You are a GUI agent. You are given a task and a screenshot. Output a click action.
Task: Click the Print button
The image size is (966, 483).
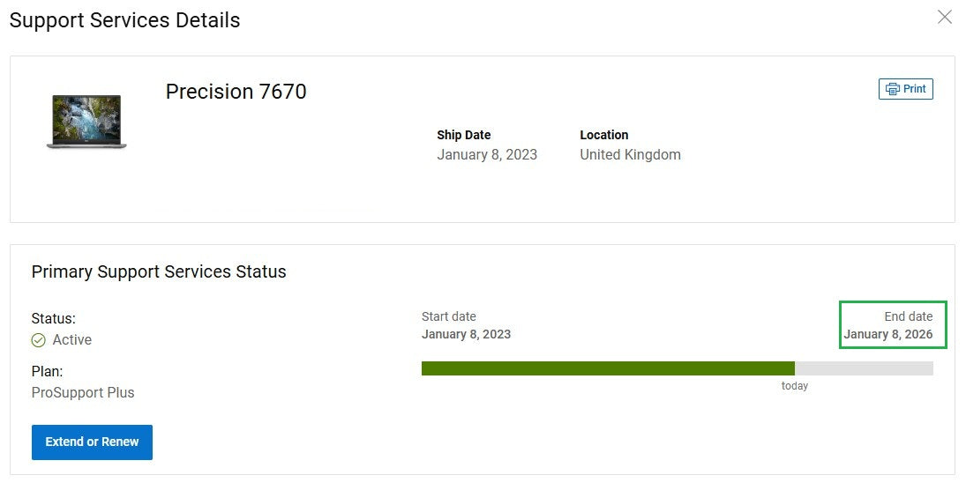(x=906, y=89)
